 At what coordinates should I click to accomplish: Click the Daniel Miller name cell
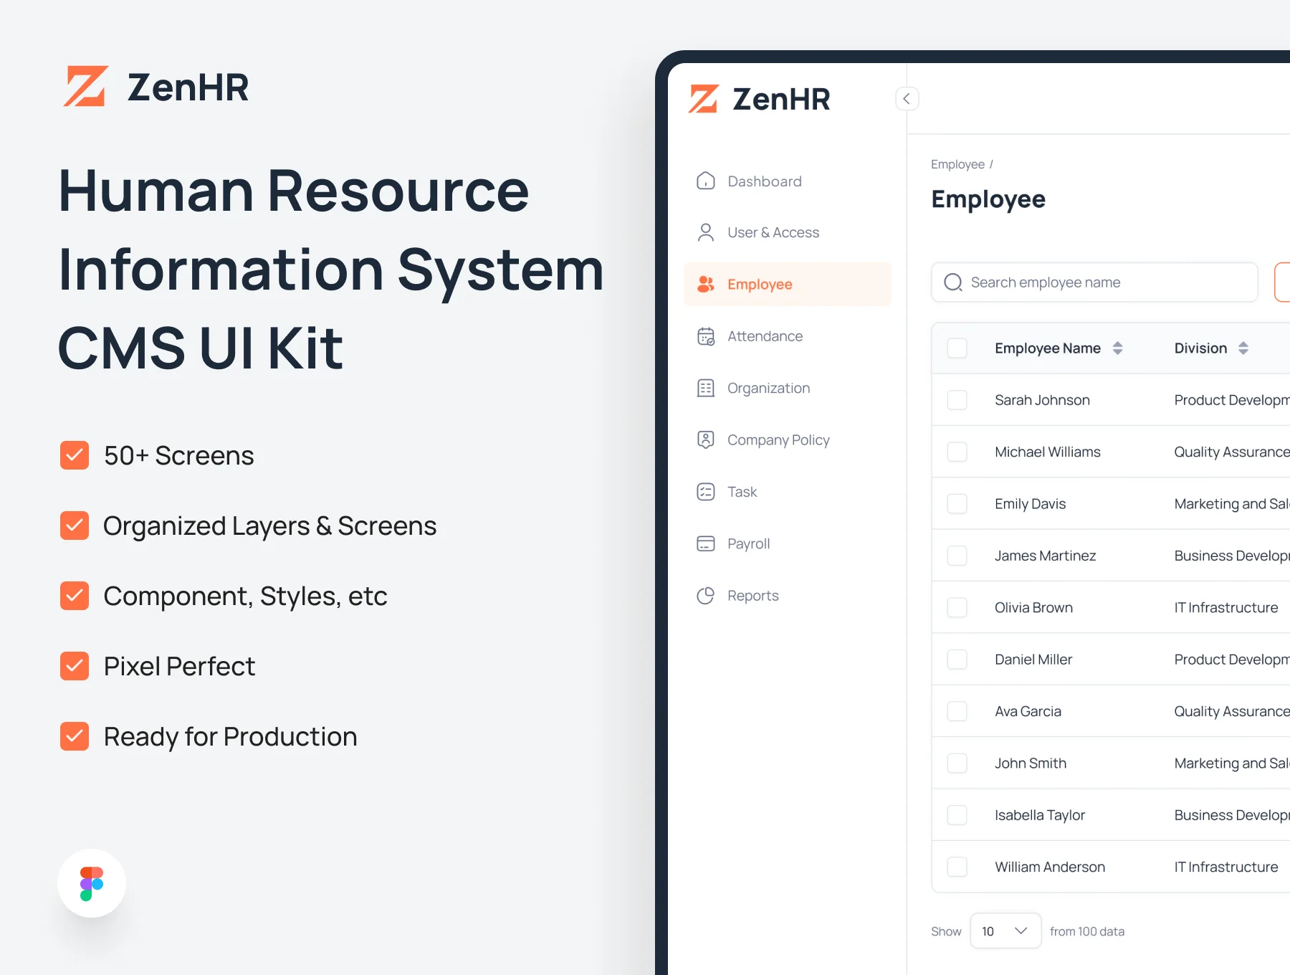(1033, 660)
